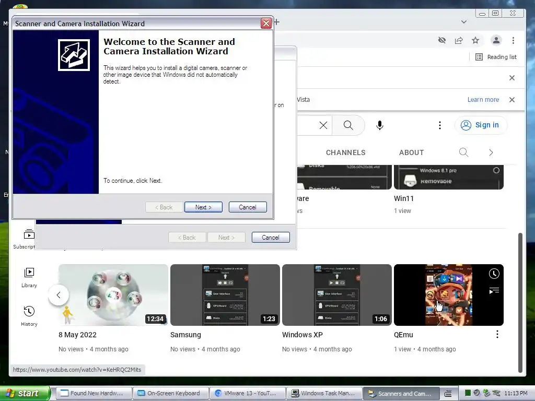
Task: Open Library in YouTube sidebar
Action: [29, 278]
